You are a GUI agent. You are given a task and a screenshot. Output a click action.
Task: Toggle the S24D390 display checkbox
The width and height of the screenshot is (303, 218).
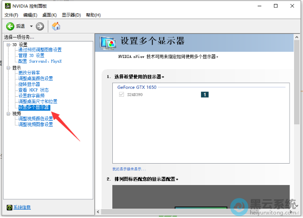(121, 95)
